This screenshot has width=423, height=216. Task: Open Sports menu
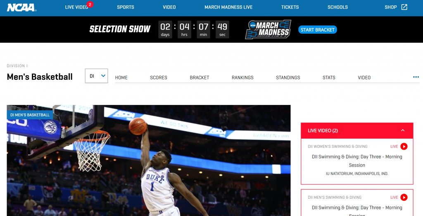pos(126,7)
